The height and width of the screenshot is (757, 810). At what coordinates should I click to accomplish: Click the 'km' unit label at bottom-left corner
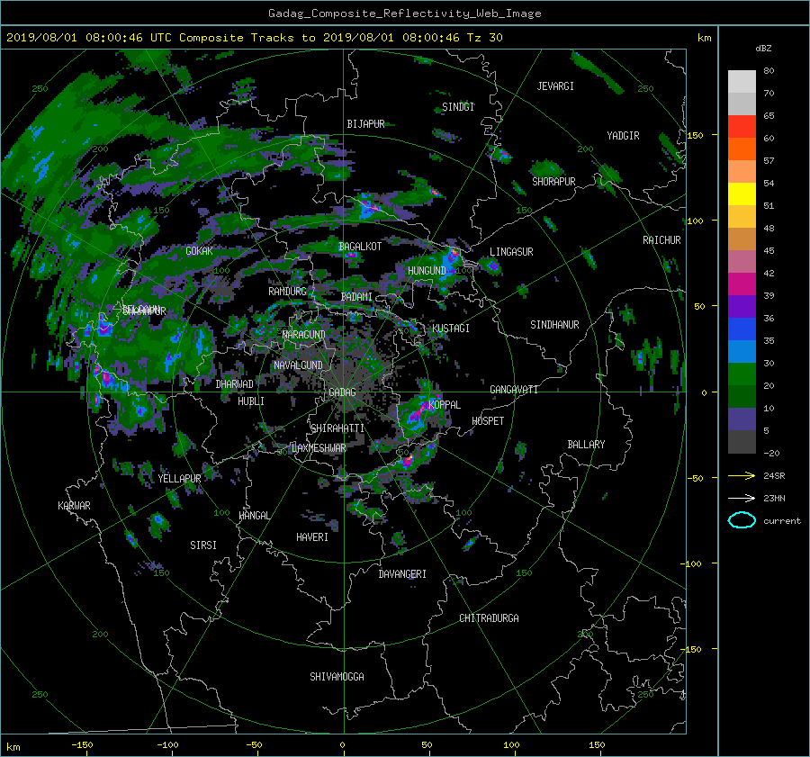point(13,747)
